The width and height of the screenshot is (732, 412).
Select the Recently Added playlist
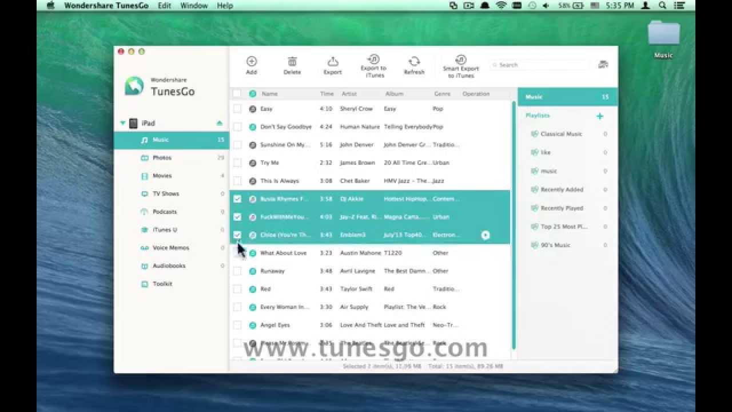pos(567,189)
